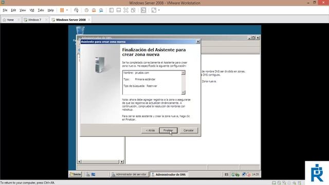Select the Reenviar lookup type text

[152, 86]
